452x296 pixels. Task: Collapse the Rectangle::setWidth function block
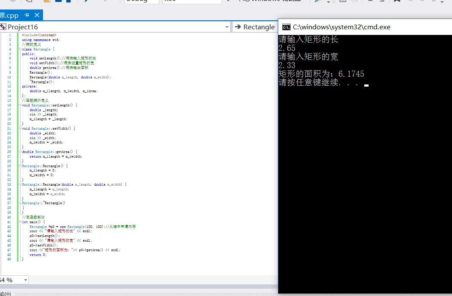pyautogui.click(x=21, y=128)
